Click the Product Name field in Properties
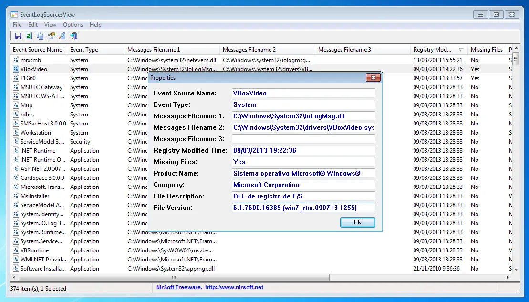This screenshot has height=302, width=529. pos(303,174)
